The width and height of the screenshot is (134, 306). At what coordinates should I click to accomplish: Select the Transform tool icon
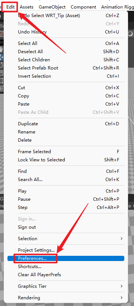coord(1,88)
